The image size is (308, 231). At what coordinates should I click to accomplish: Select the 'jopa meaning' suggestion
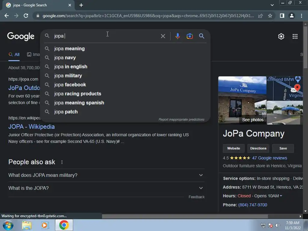click(x=125, y=48)
